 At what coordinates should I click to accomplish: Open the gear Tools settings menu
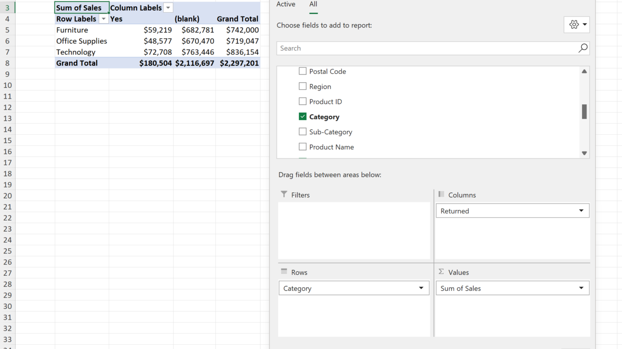coord(576,25)
